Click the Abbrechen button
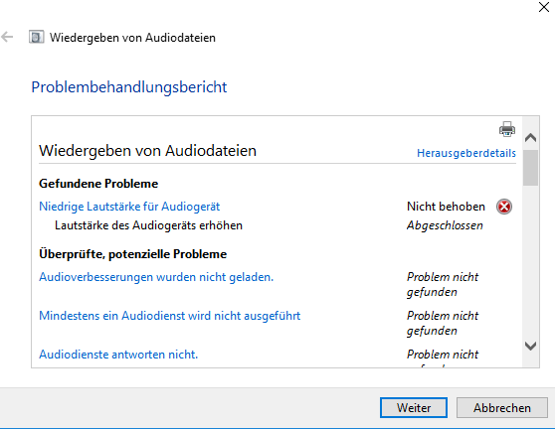This screenshot has width=555, height=429. pos(502,408)
